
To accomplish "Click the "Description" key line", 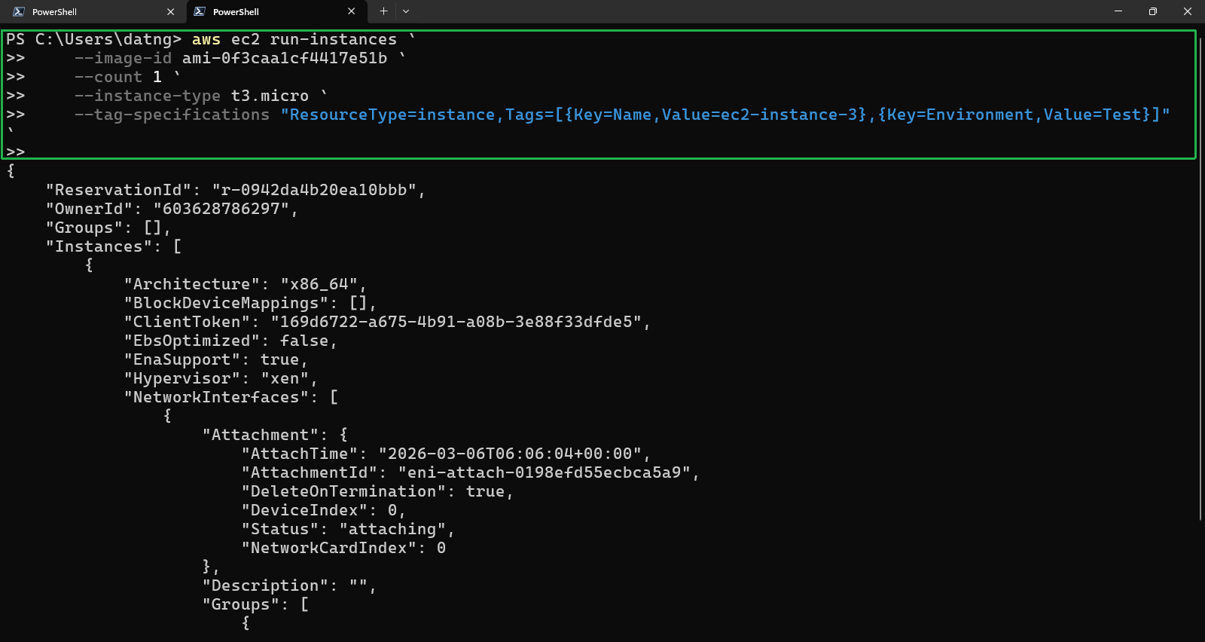I will 289,585.
